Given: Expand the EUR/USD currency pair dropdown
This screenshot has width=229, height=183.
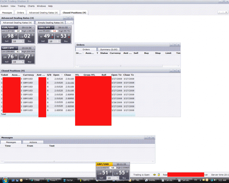Looking at the screenshot, I should pyautogui.click(x=16, y=27).
